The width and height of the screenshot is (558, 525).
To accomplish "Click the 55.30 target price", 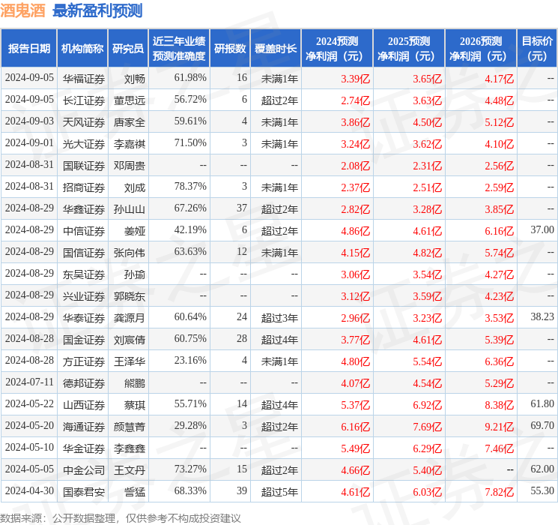I will pyautogui.click(x=542, y=490).
